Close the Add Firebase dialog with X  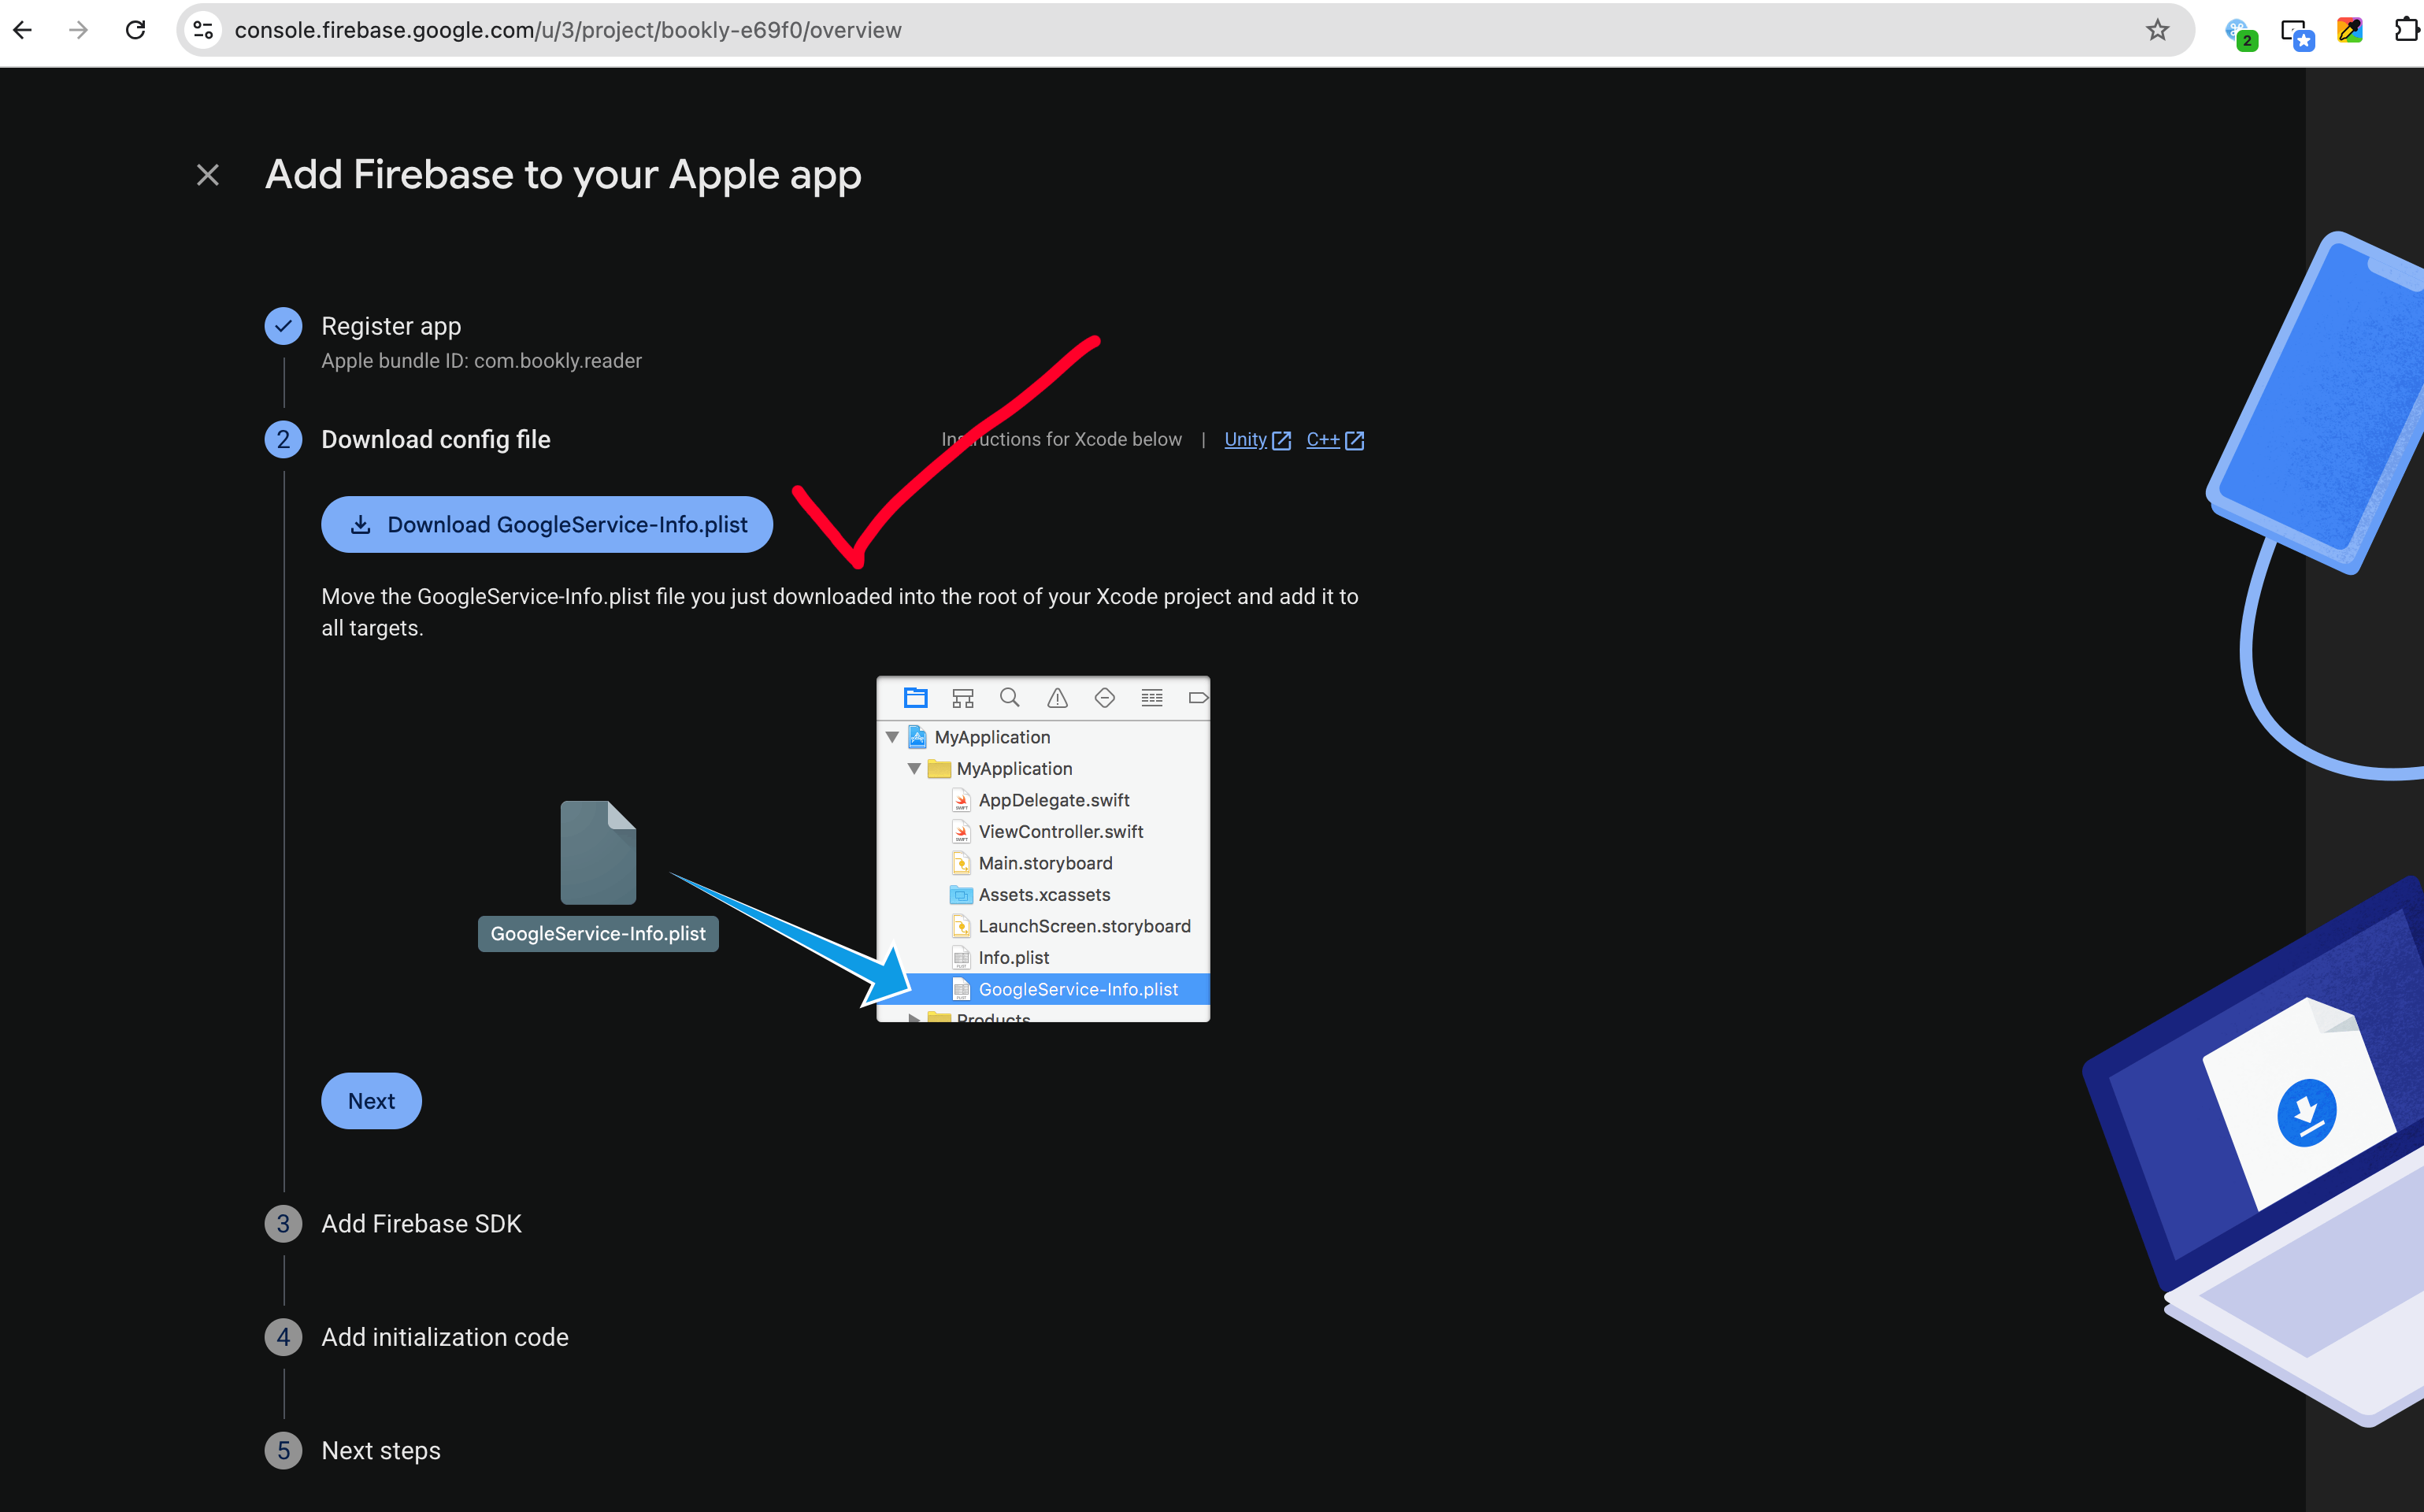[208, 175]
